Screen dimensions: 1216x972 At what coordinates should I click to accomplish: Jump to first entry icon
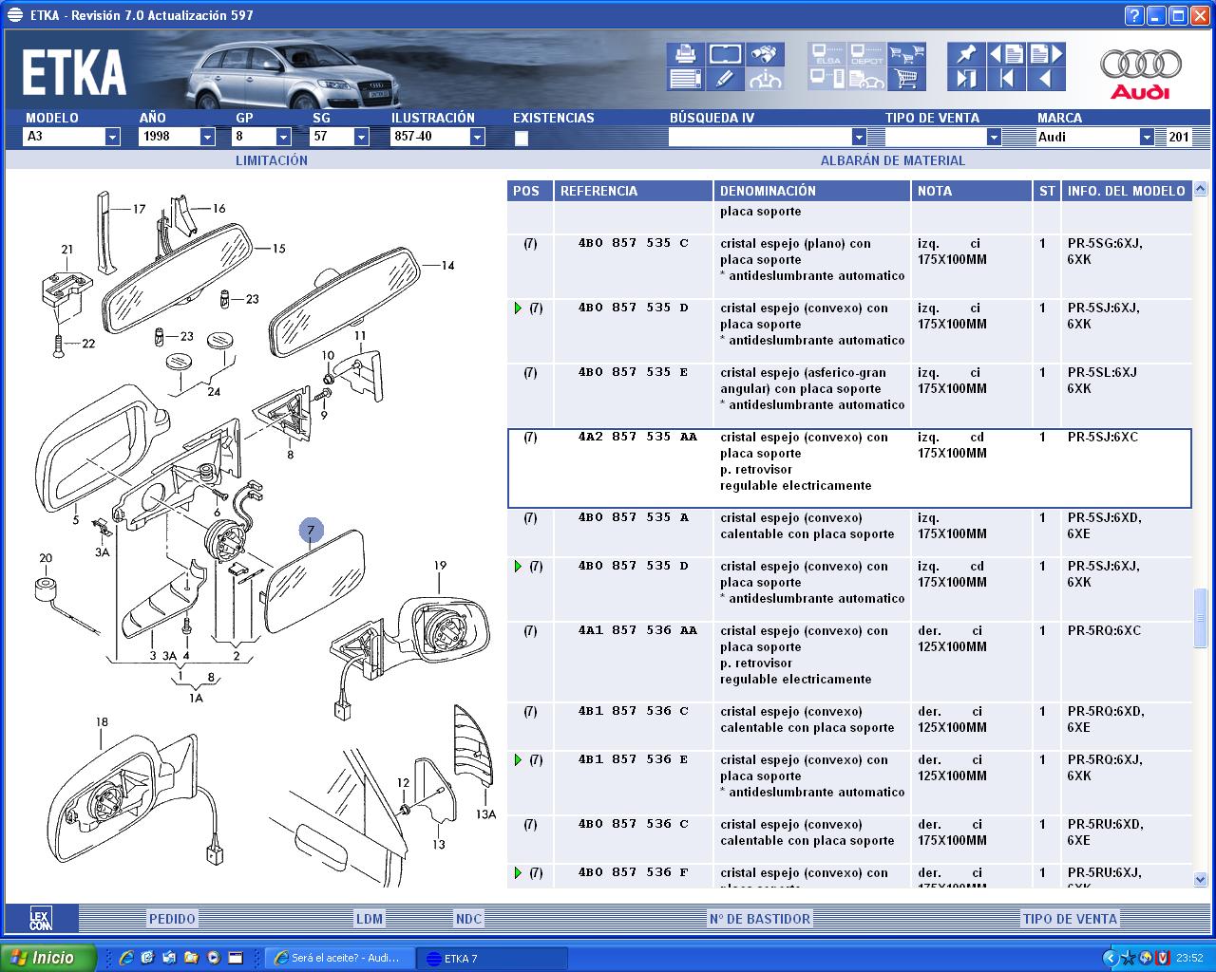click(x=1006, y=79)
